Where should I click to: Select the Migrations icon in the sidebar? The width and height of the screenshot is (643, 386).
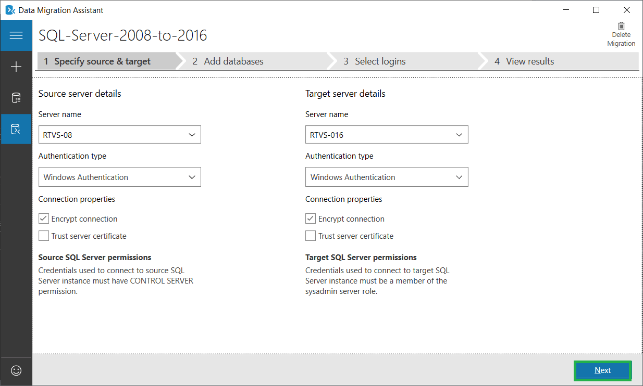pyautogui.click(x=16, y=129)
